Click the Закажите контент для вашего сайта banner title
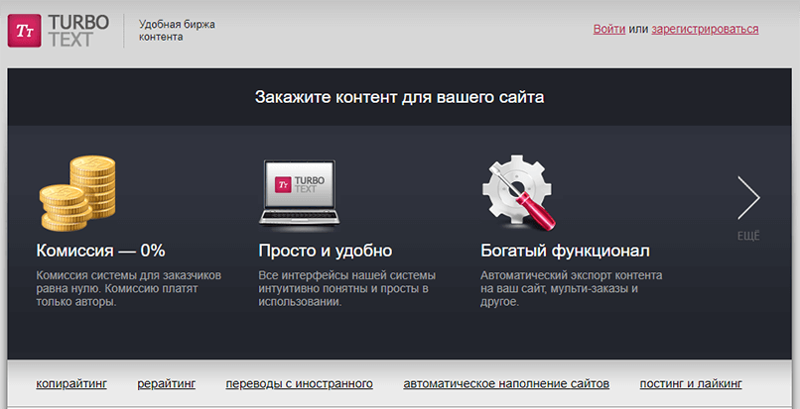Screen dimensions: 800x409 pyautogui.click(x=399, y=97)
